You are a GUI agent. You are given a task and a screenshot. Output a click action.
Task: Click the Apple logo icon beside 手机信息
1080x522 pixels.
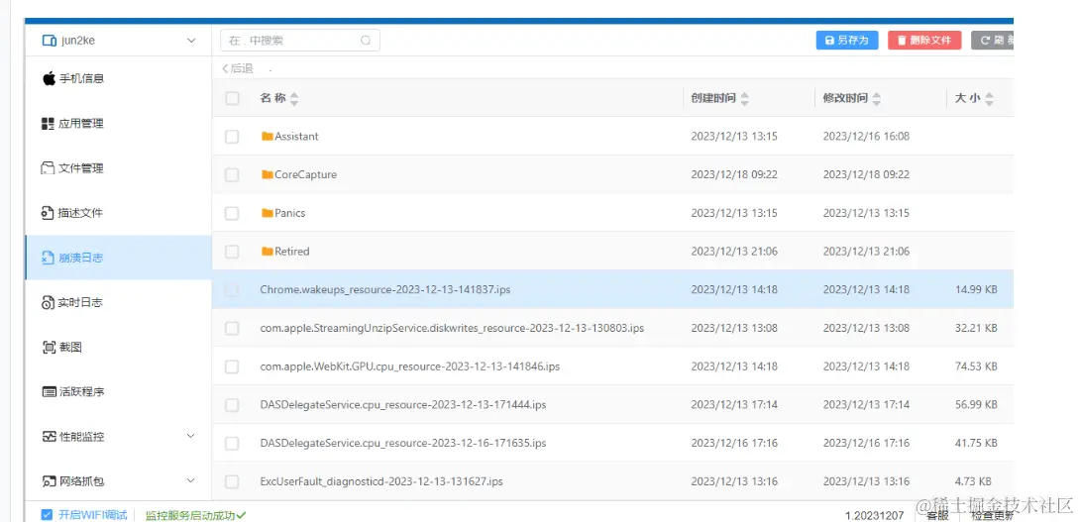tap(49, 78)
